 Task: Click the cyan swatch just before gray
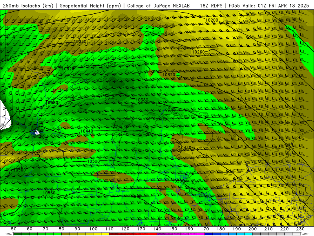[x=248, y=234]
